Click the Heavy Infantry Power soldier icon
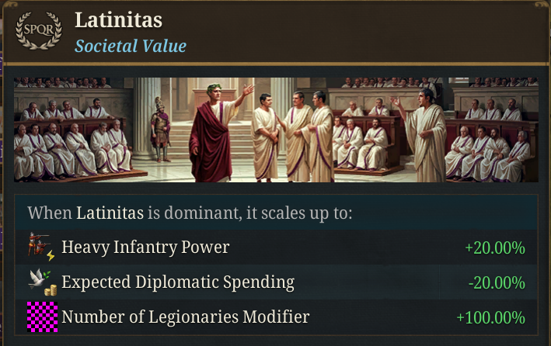This screenshot has height=346, width=551. tap(39, 247)
